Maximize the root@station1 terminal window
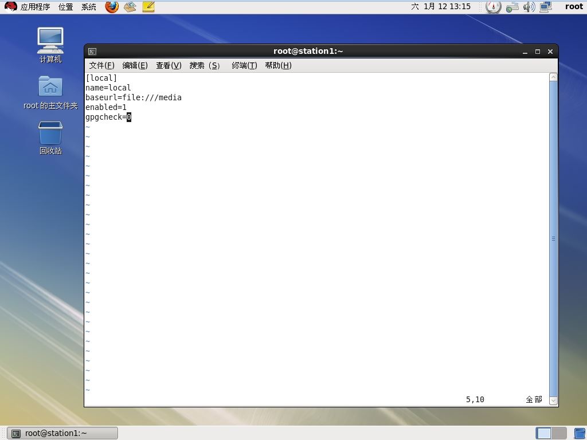The image size is (587, 440). [x=538, y=52]
